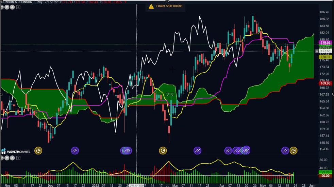
Task: Click the right edge resize handle of chart
Action: coord(333,94)
